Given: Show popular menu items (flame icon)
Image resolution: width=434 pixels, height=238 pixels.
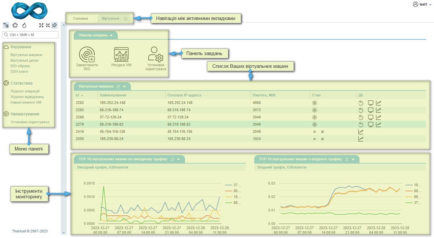Looking at the screenshot, I should (24, 25).
